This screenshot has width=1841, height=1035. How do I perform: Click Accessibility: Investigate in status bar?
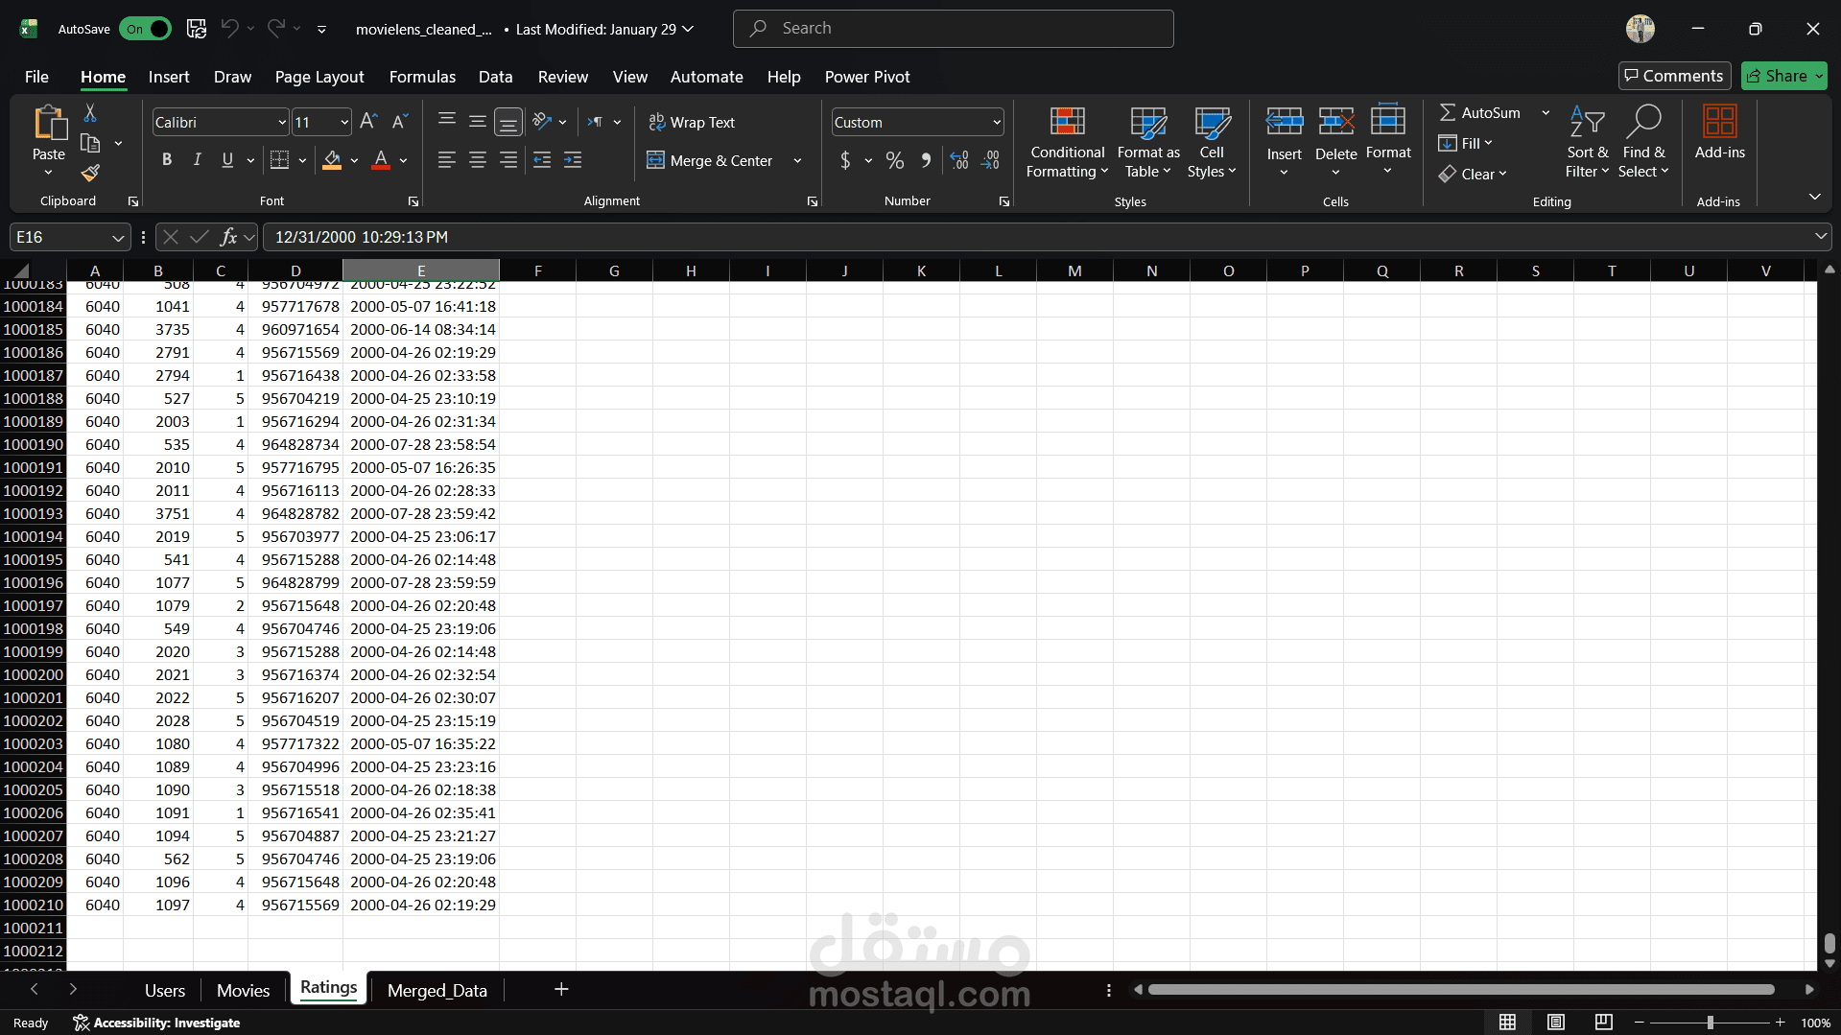coord(156,1023)
